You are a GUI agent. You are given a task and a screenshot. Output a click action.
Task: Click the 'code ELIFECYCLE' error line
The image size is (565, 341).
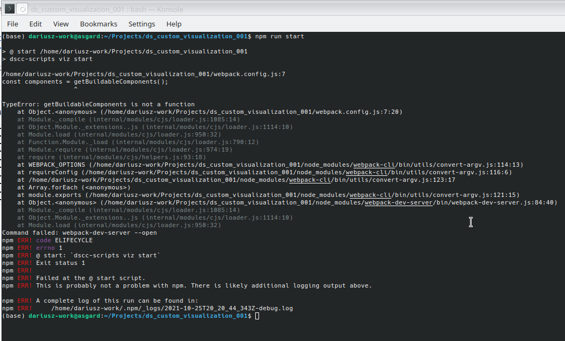[x=47, y=240]
